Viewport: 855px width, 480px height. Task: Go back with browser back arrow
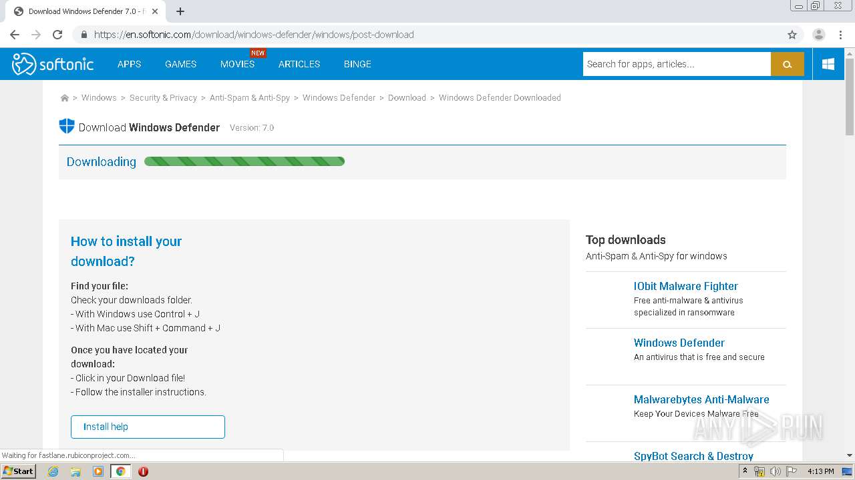[15, 35]
